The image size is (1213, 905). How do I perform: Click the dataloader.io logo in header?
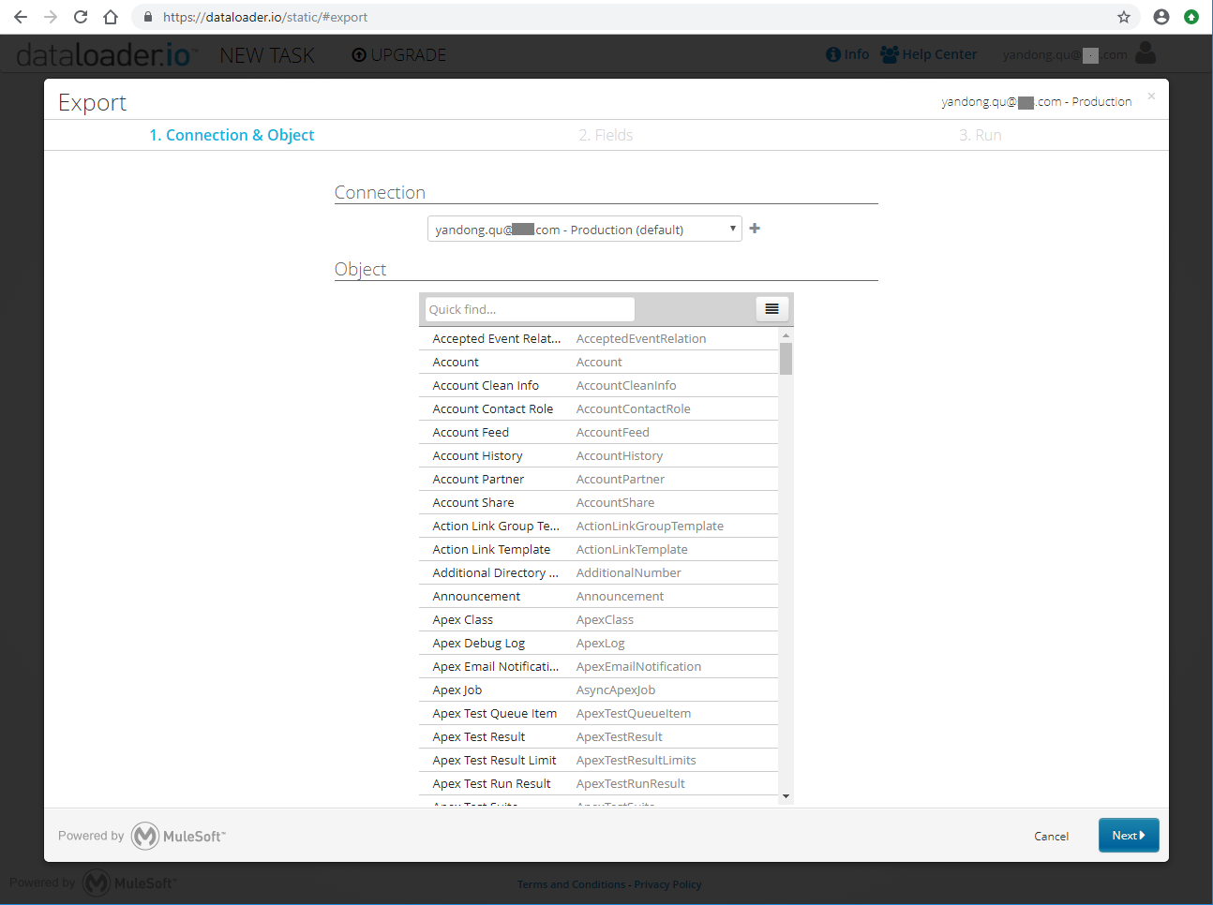point(105,55)
